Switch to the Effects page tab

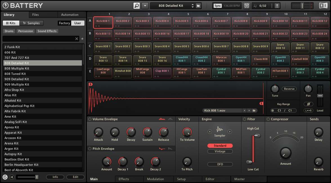point(129,179)
